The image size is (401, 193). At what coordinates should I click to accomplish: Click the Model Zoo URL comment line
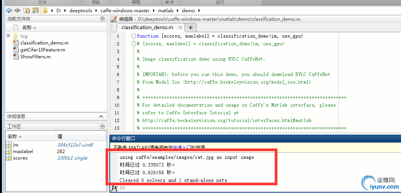224,82
